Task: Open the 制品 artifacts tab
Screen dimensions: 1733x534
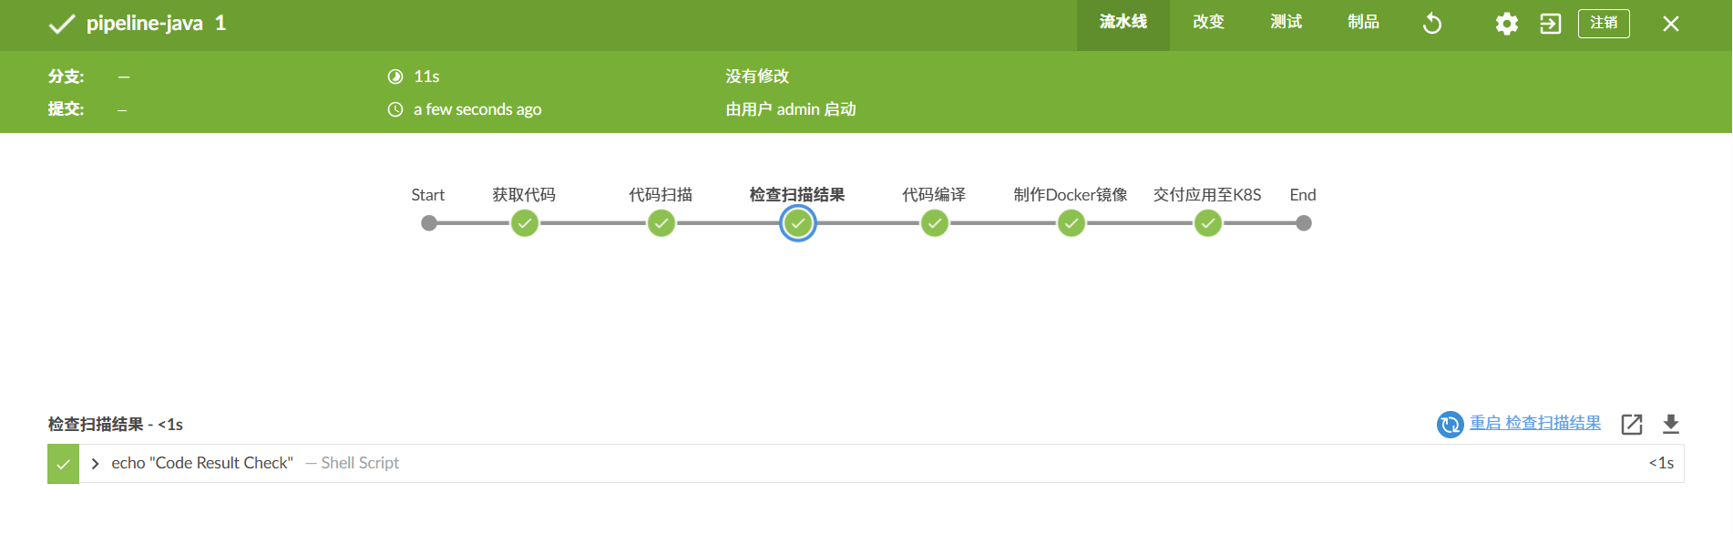Action: (x=1363, y=23)
